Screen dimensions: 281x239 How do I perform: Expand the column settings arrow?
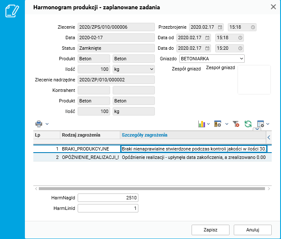268,124
